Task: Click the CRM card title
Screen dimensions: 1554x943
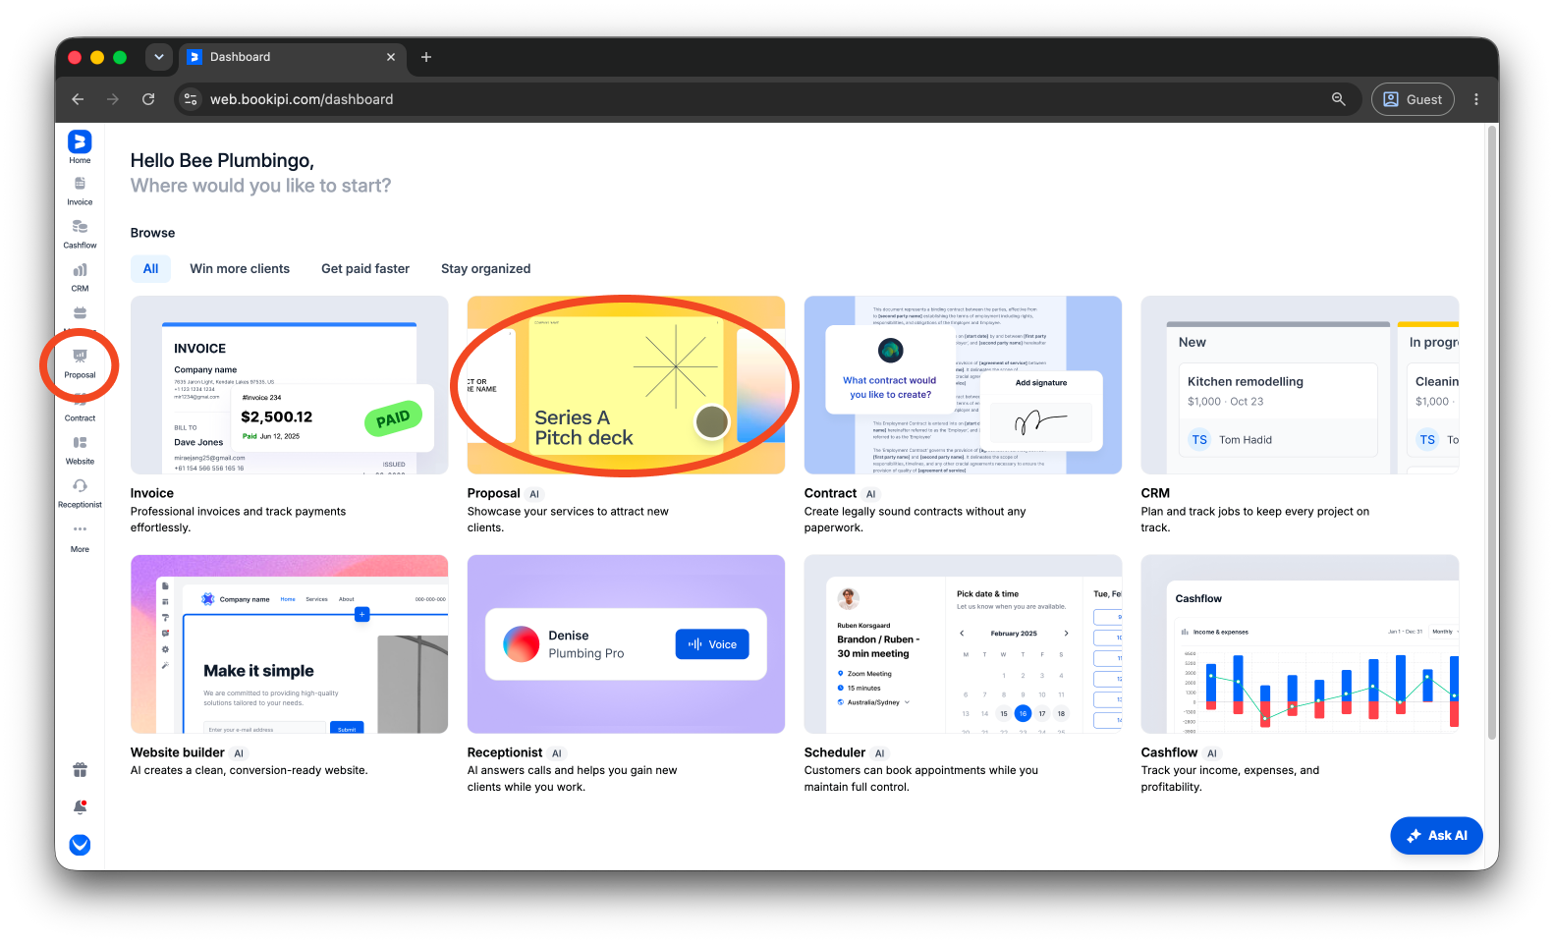Action: point(1155,494)
